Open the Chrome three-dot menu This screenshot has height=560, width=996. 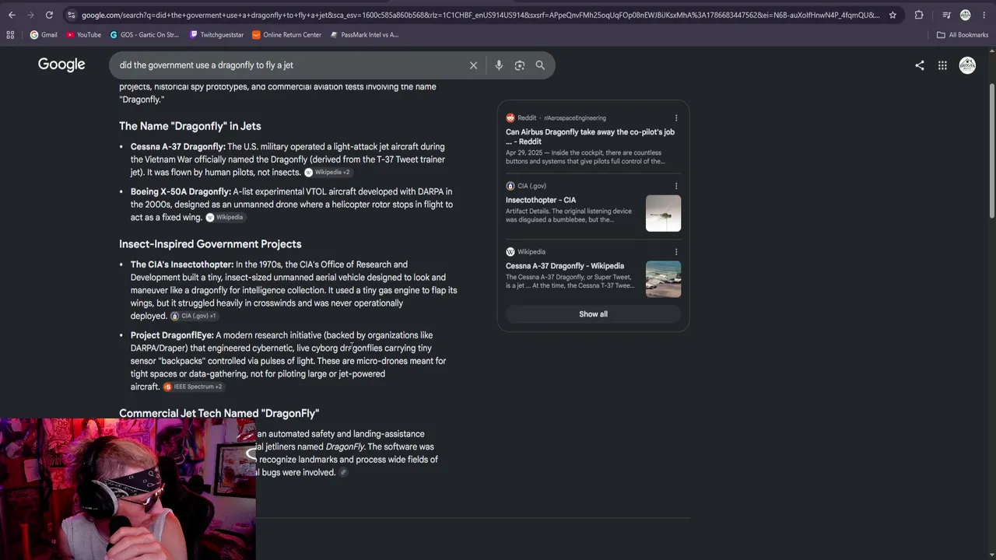point(984,15)
